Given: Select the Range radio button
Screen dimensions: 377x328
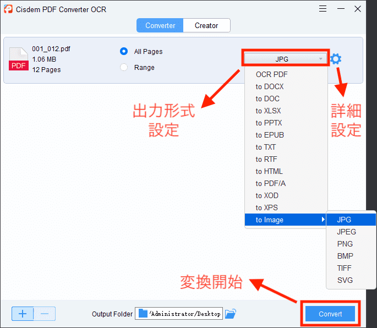Looking at the screenshot, I should (x=124, y=67).
